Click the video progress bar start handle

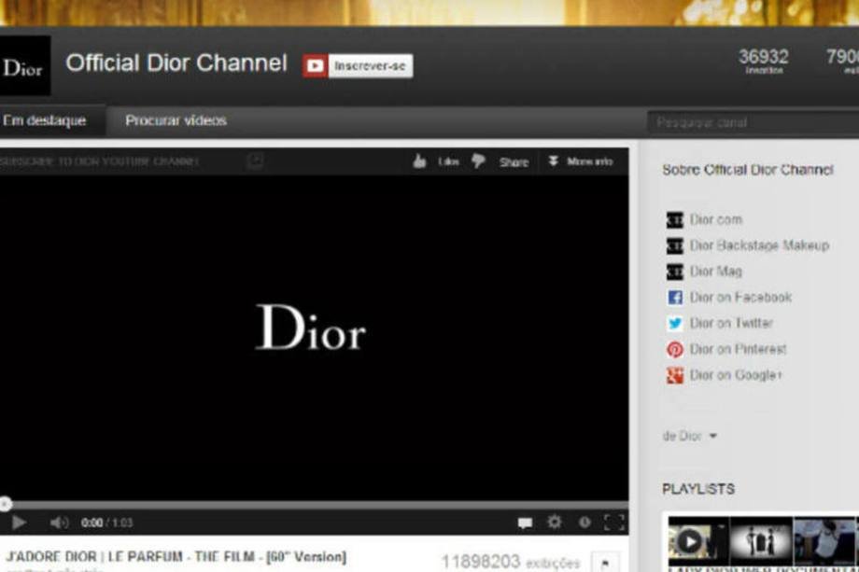pos(5,504)
